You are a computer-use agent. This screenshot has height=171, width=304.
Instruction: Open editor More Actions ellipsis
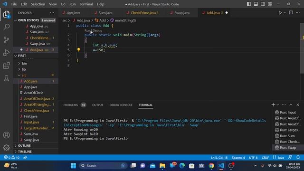[298, 13]
